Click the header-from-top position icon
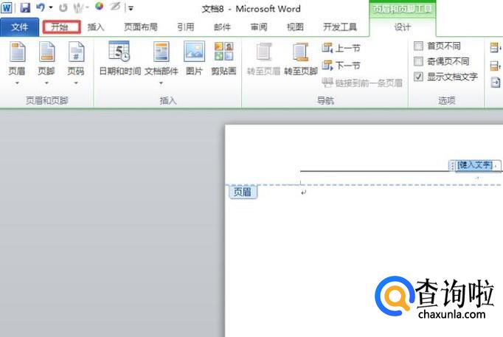Image resolution: width=503 pixels, height=337 pixels. pos(496,48)
